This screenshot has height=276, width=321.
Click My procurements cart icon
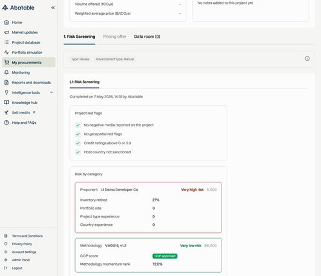coord(6,62)
